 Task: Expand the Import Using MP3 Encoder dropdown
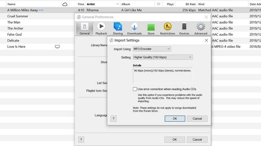152,49
